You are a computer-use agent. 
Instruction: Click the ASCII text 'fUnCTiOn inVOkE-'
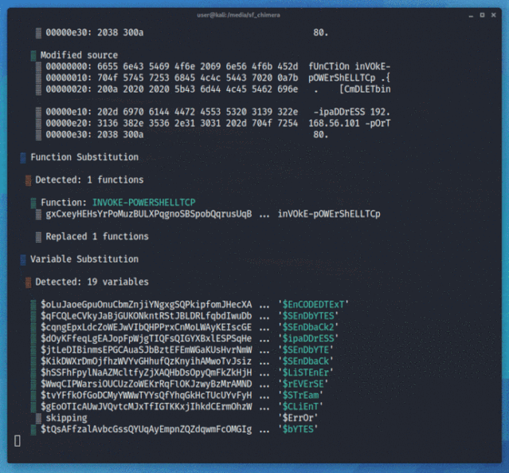click(x=349, y=66)
